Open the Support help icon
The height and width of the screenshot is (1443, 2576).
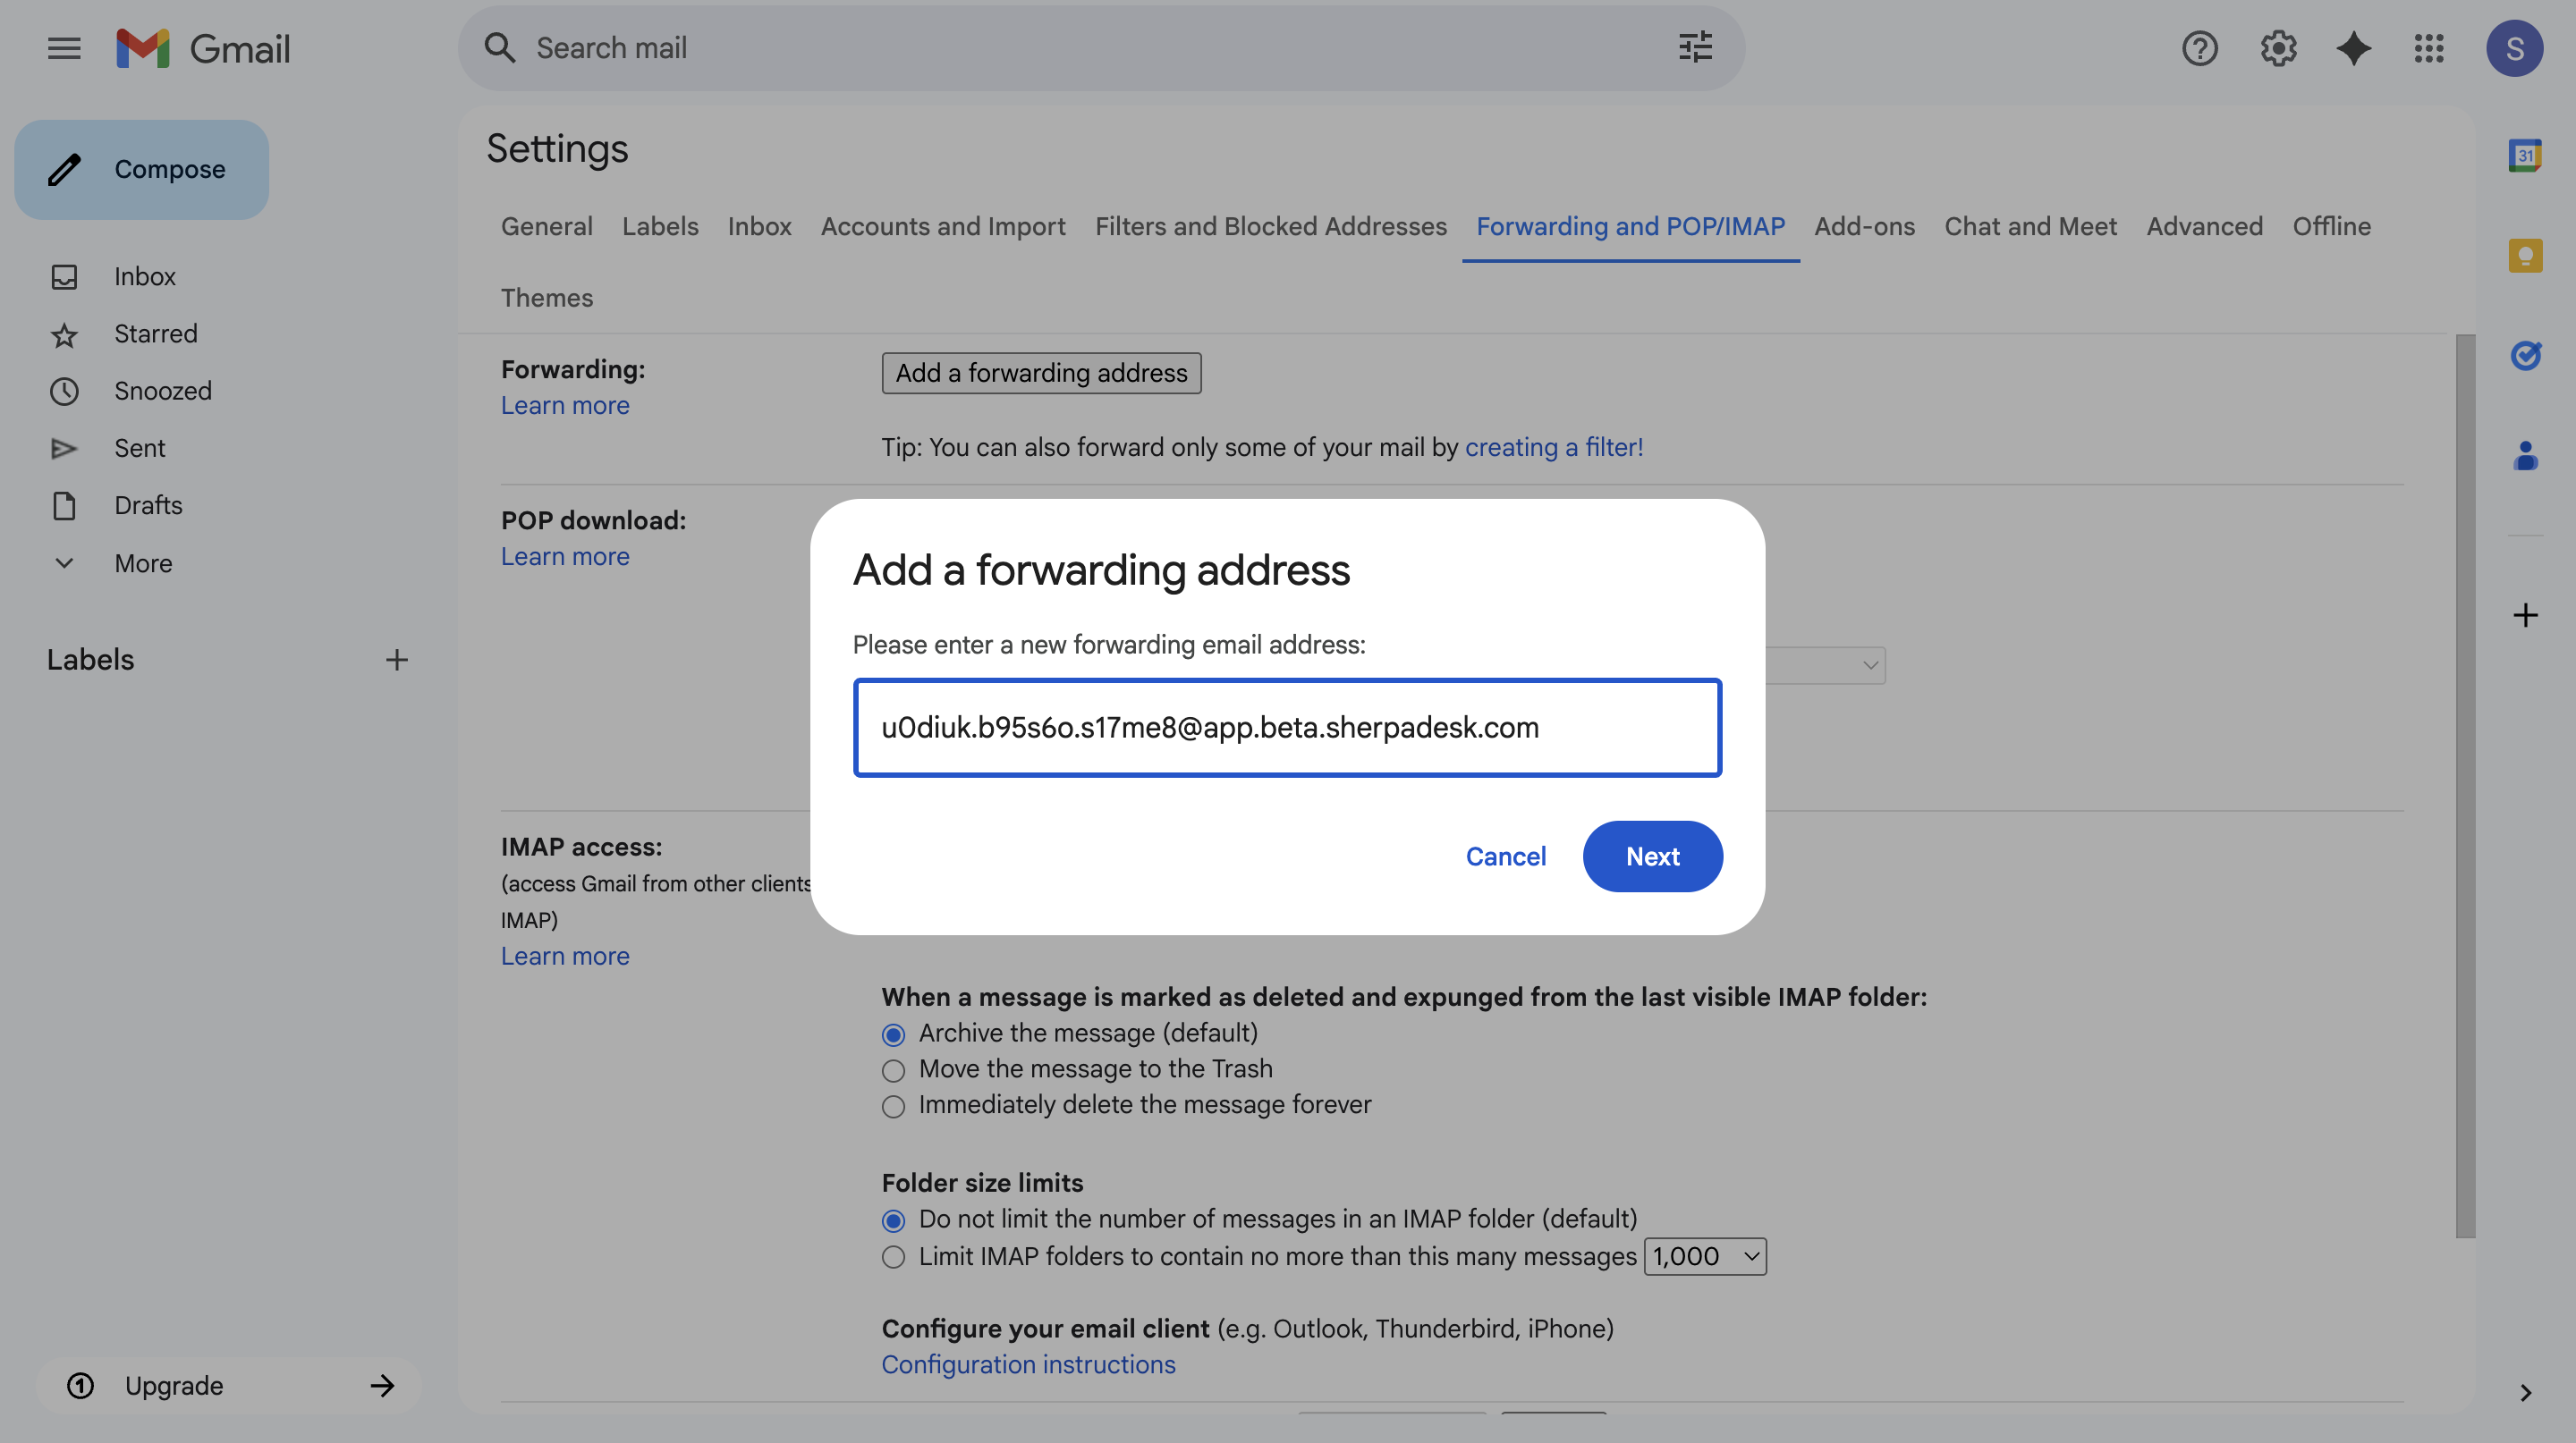2199,48
